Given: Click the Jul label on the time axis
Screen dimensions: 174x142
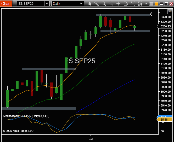Looking at the screenshot, I should (91, 139).
